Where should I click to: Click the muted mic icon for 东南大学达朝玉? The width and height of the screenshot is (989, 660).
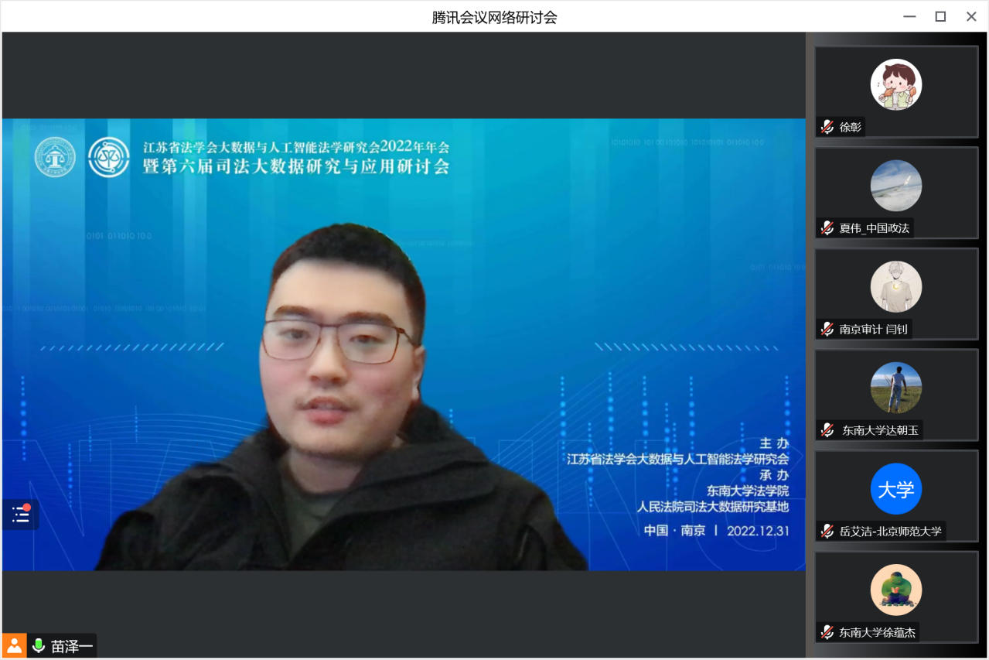[827, 430]
